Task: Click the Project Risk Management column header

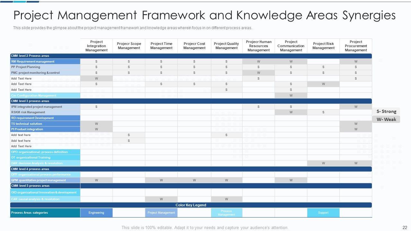Action: 323,46
